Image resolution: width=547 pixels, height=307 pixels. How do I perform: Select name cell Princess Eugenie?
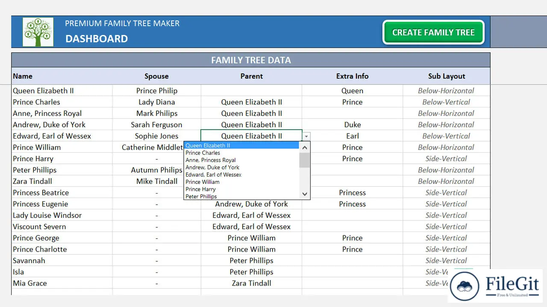tap(62, 204)
